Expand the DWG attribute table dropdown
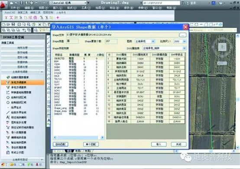Image resolution: width=240 pixels, height=169 pixels. [x=164, y=49]
